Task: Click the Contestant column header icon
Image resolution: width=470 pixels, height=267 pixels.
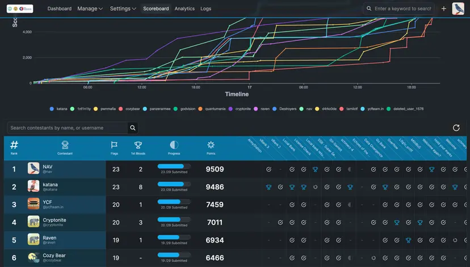Action: tap(65, 145)
